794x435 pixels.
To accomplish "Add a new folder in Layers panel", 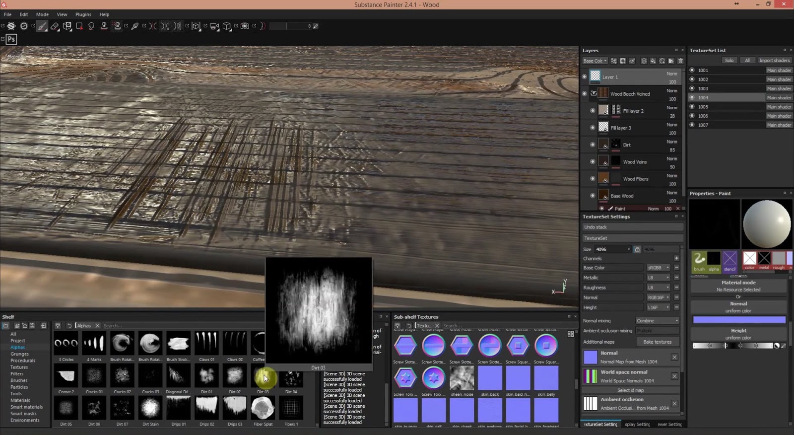I will (671, 61).
